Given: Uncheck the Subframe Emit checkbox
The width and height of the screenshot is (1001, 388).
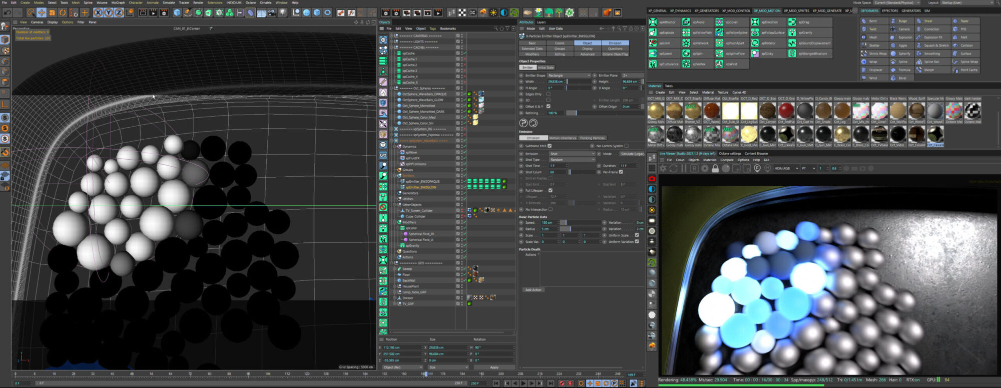Looking at the screenshot, I should [x=550, y=146].
